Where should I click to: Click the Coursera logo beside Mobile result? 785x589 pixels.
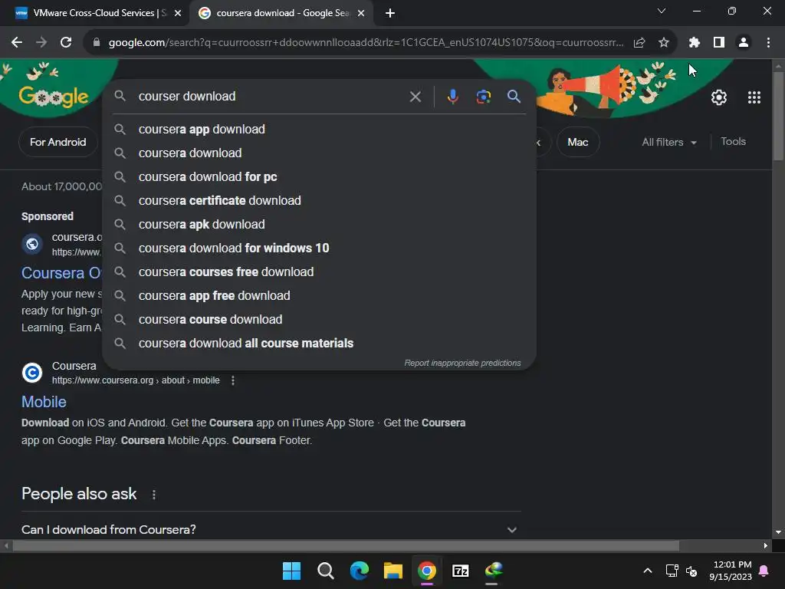(x=32, y=373)
